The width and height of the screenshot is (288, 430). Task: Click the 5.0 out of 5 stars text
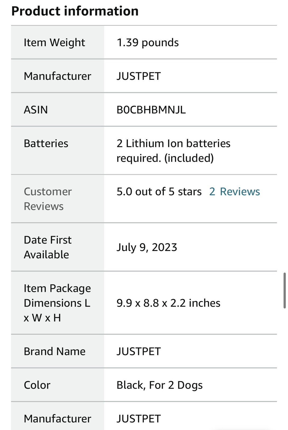[x=159, y=192]
